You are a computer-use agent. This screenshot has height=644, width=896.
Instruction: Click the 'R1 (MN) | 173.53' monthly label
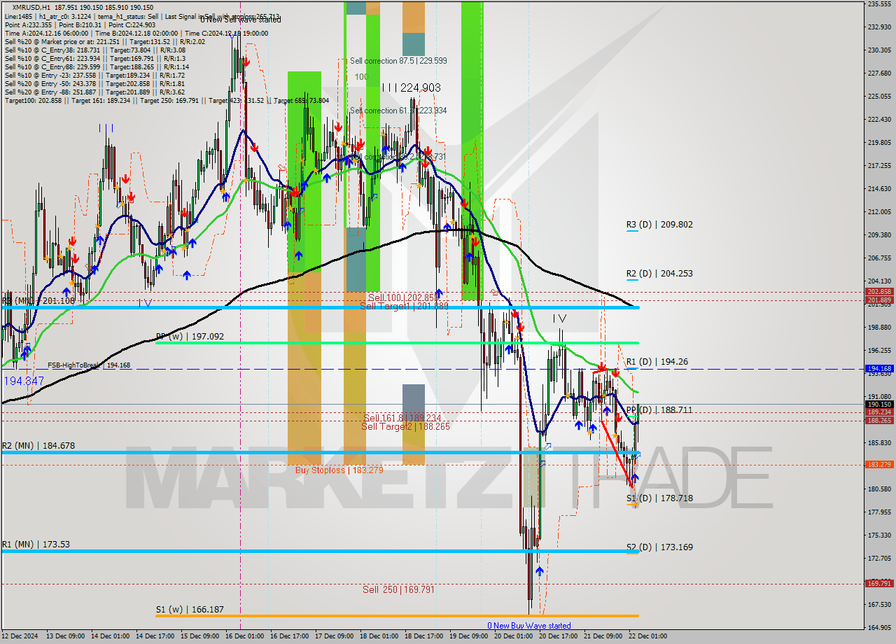(35, 545)
